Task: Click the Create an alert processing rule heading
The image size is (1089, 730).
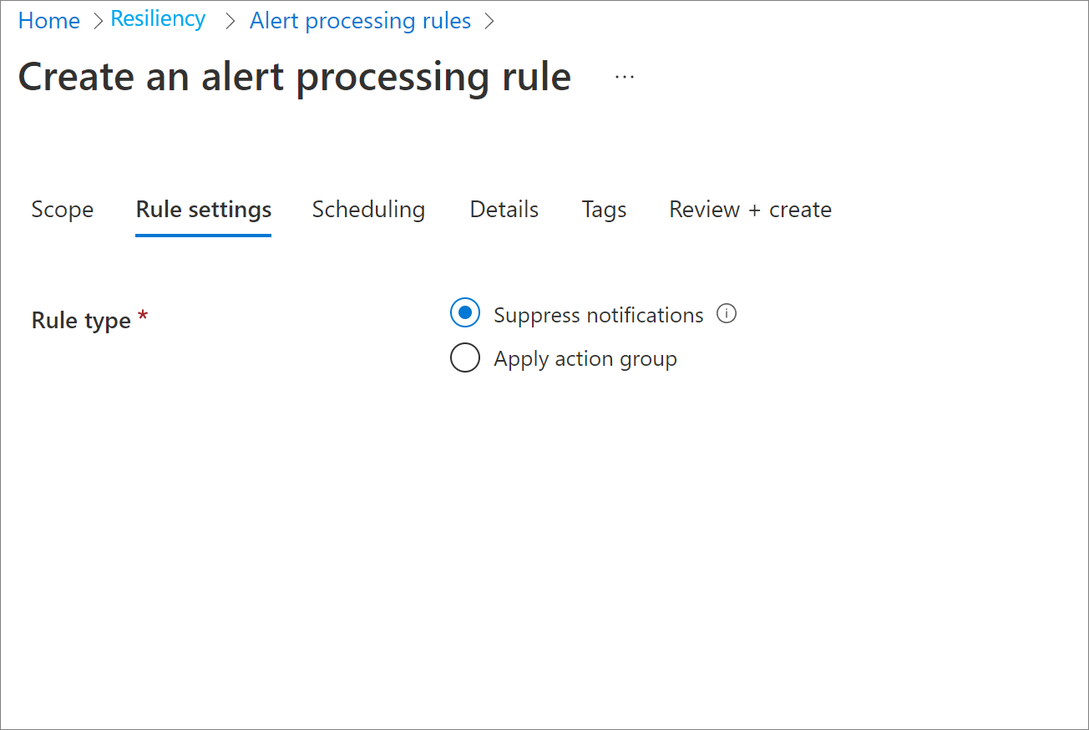Action: pos(294,76)
